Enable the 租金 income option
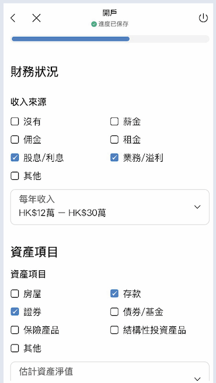 [x=114, y=140]
